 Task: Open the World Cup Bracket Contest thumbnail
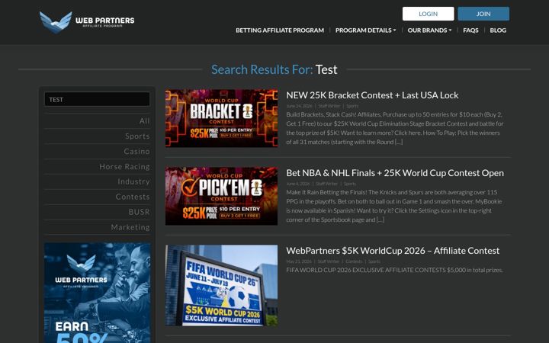(221, 118)
